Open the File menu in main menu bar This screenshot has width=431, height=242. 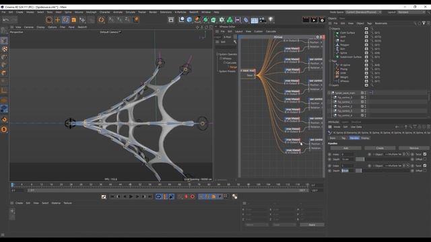click(x=3, y=12)
